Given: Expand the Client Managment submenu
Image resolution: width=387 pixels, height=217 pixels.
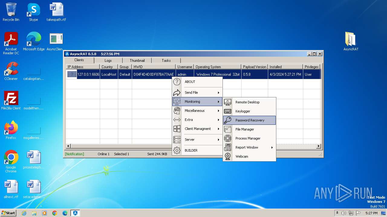Looking at the screenshot, I should [218, 129].
